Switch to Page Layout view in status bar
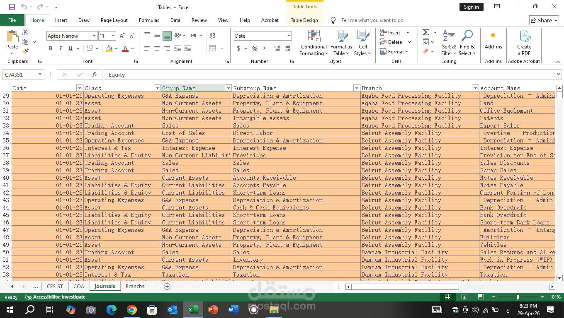Image resolution: width=564 pixels, height=318 pixels. tap(464, 297)
